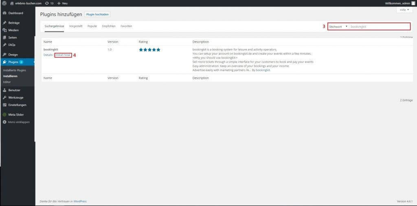Click the Benutzer user icon
The height and width of the screenshot is (206, 417).
click(x=4, y=90)
